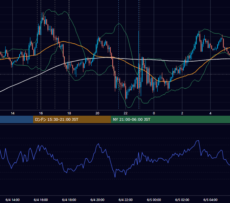
Task: Click the 2 hour axis label
Action: (182, 113)
